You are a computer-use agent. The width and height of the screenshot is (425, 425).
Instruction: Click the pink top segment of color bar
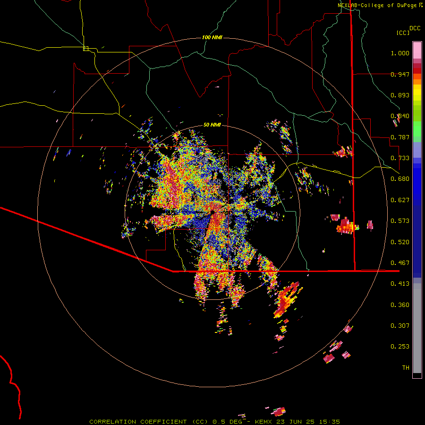pos(417,50)
